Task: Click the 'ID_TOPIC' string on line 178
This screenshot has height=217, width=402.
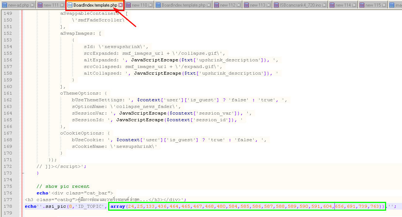Action: tap(89, 207)
